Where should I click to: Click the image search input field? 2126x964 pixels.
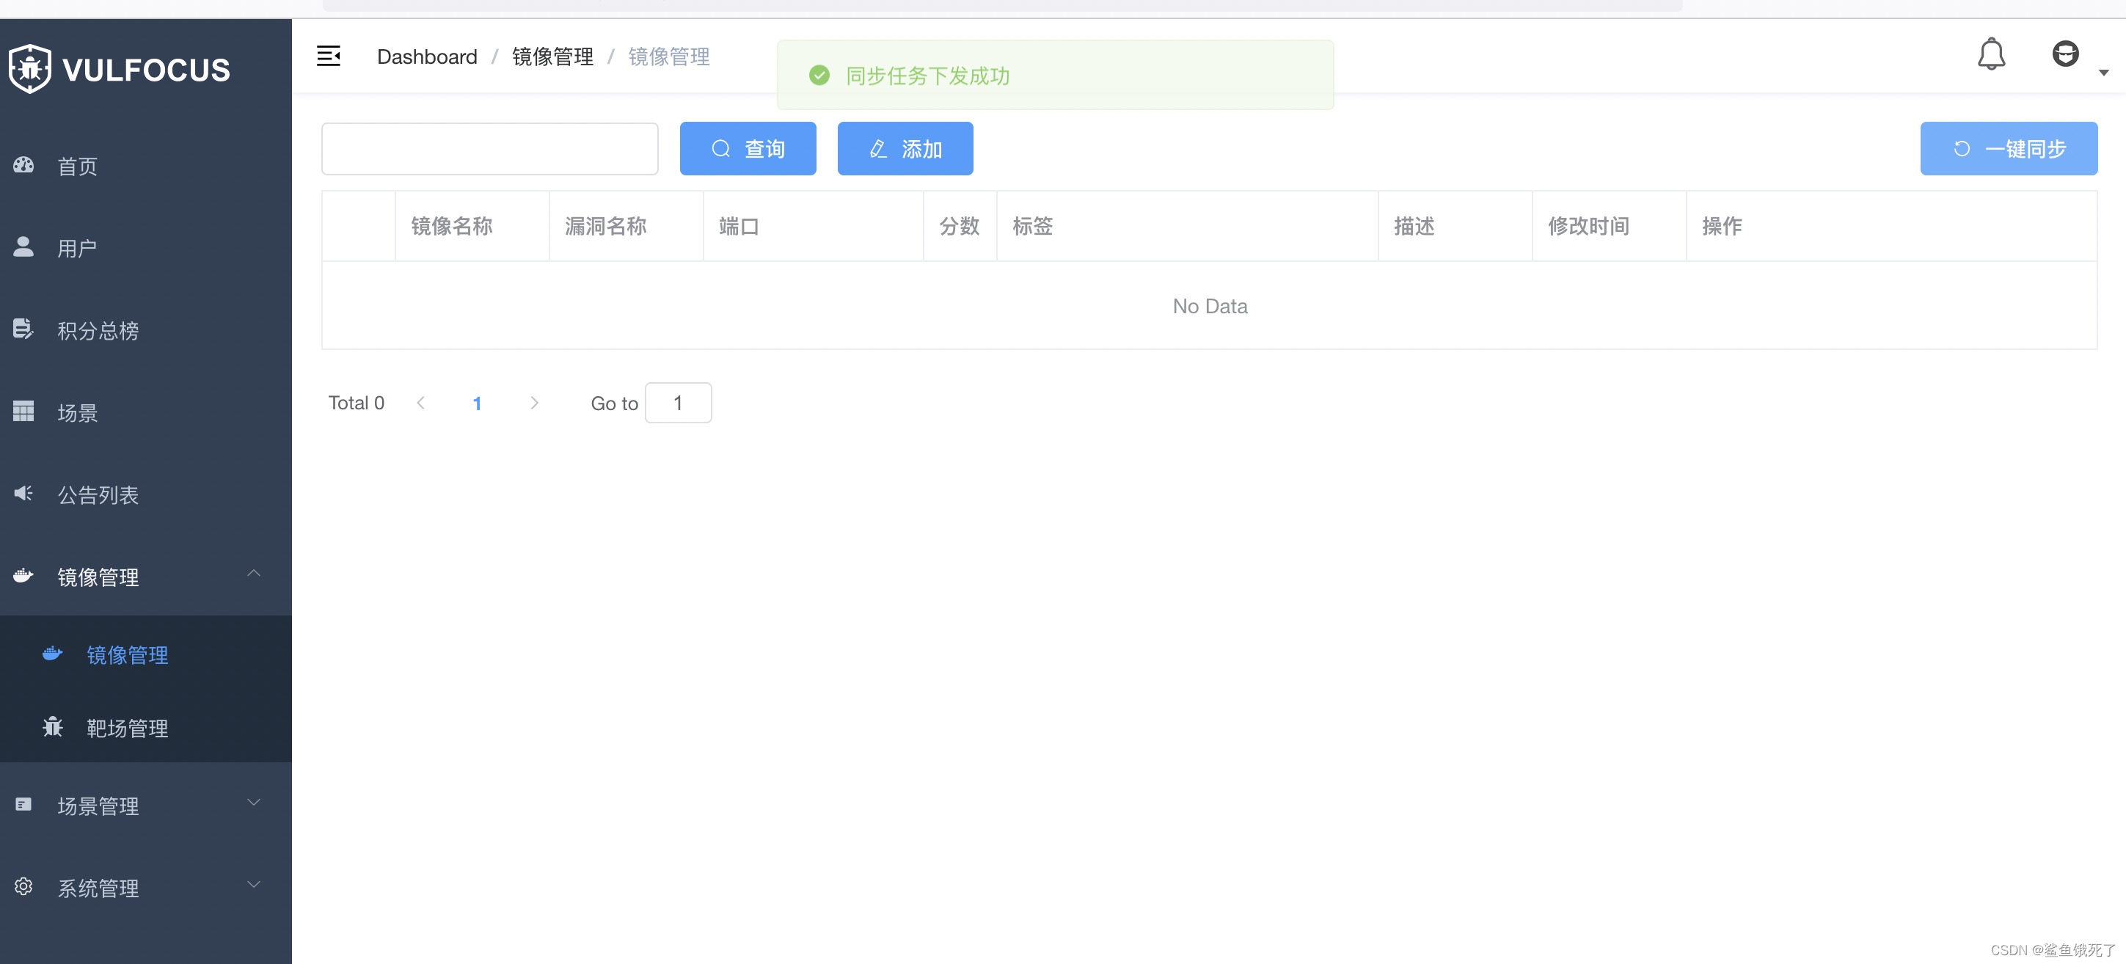489,148
